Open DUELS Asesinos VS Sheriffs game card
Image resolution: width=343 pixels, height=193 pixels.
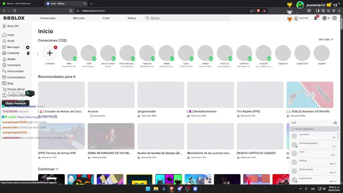(x=310, y=99)
